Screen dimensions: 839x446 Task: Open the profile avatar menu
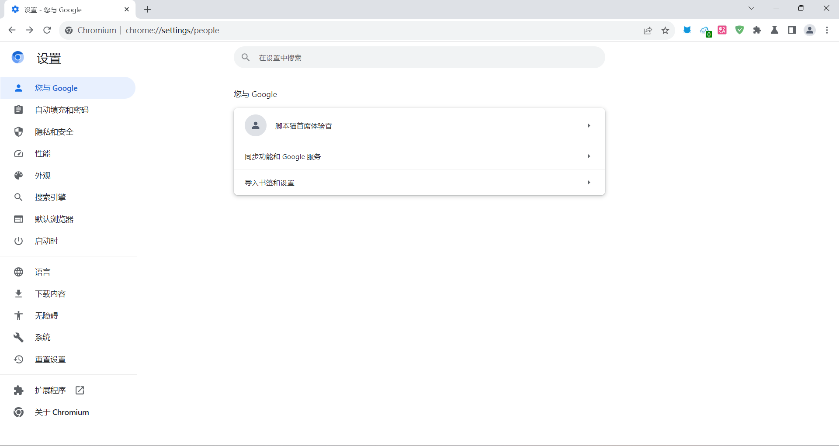coord(810,30)
